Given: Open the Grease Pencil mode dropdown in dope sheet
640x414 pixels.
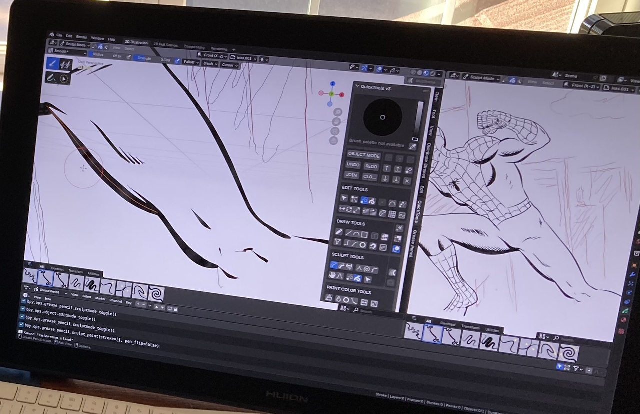Looking at the screenshot, I should tap(51, 292).
